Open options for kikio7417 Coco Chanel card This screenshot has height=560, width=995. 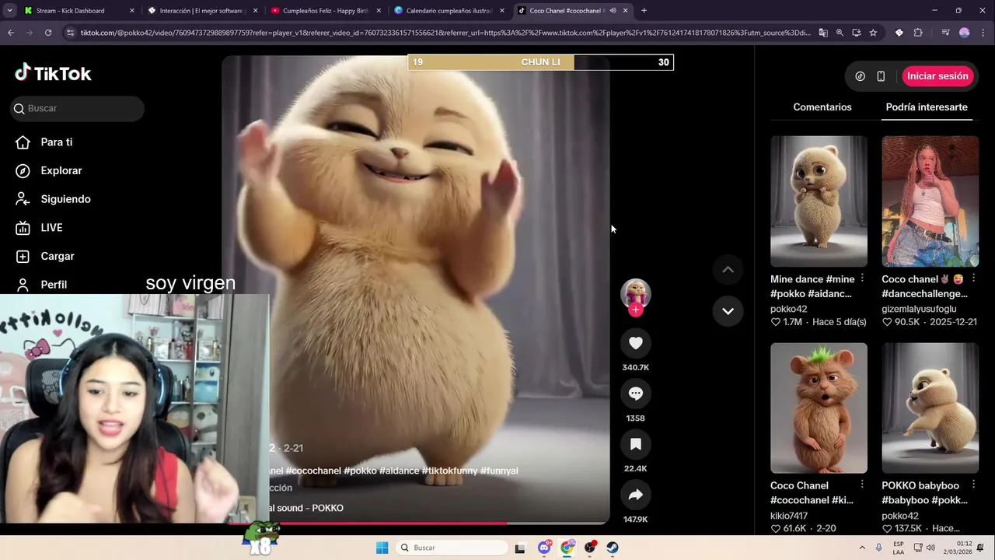(x=862, y=485)
